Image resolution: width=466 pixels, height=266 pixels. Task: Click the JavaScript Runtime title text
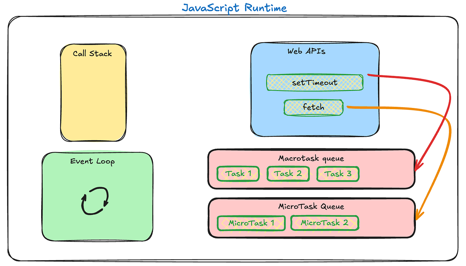coord(235,7)
